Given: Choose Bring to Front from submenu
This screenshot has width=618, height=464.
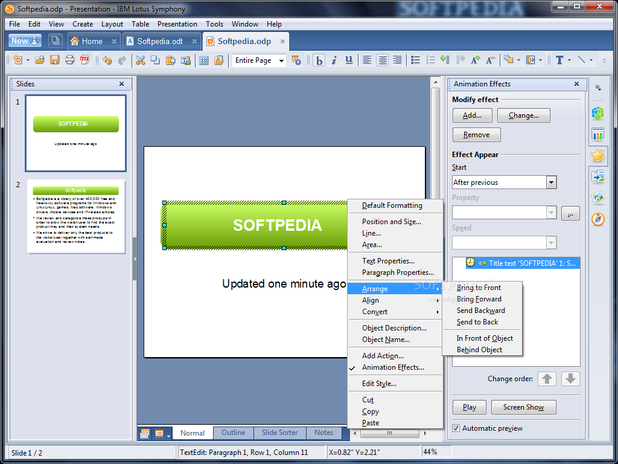Looking at the screenshot, I should click(x=482, y=288).
